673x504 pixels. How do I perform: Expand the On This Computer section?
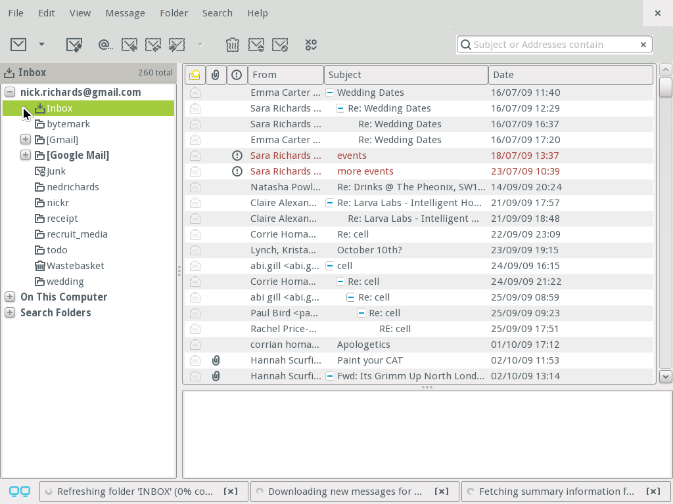tap(9, 297)
